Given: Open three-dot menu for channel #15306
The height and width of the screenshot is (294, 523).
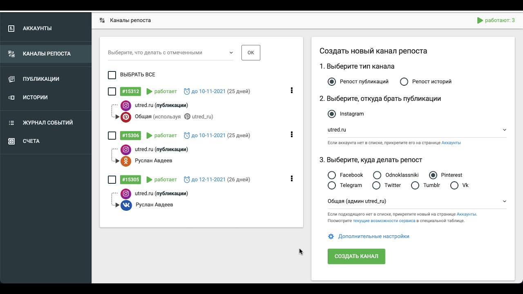Looking at the screenshot, I should coord(291,135).
